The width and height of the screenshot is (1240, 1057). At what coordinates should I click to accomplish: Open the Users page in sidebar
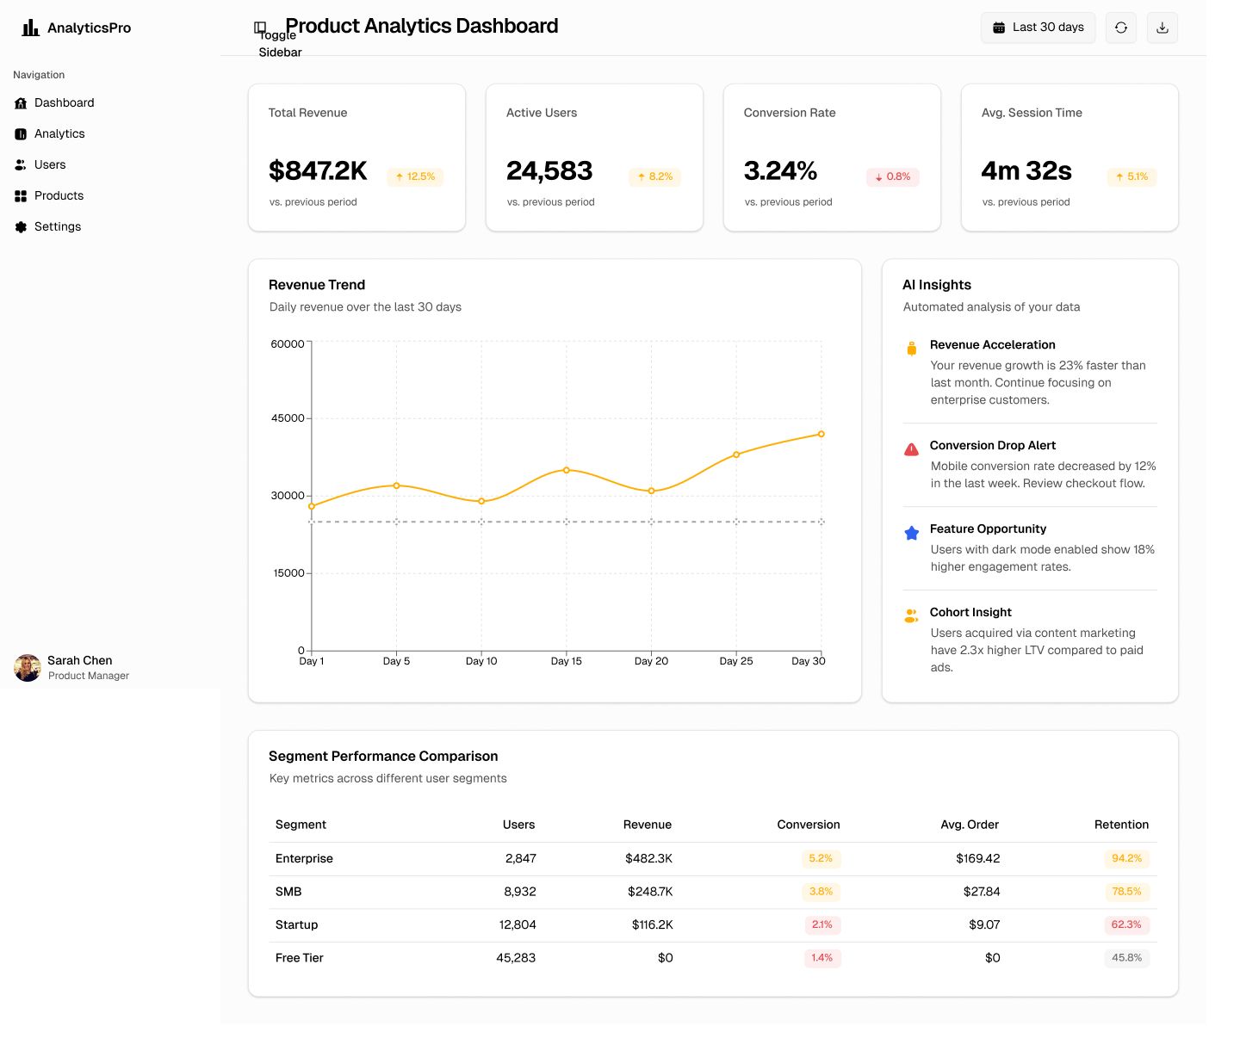(x=50, y=165)
